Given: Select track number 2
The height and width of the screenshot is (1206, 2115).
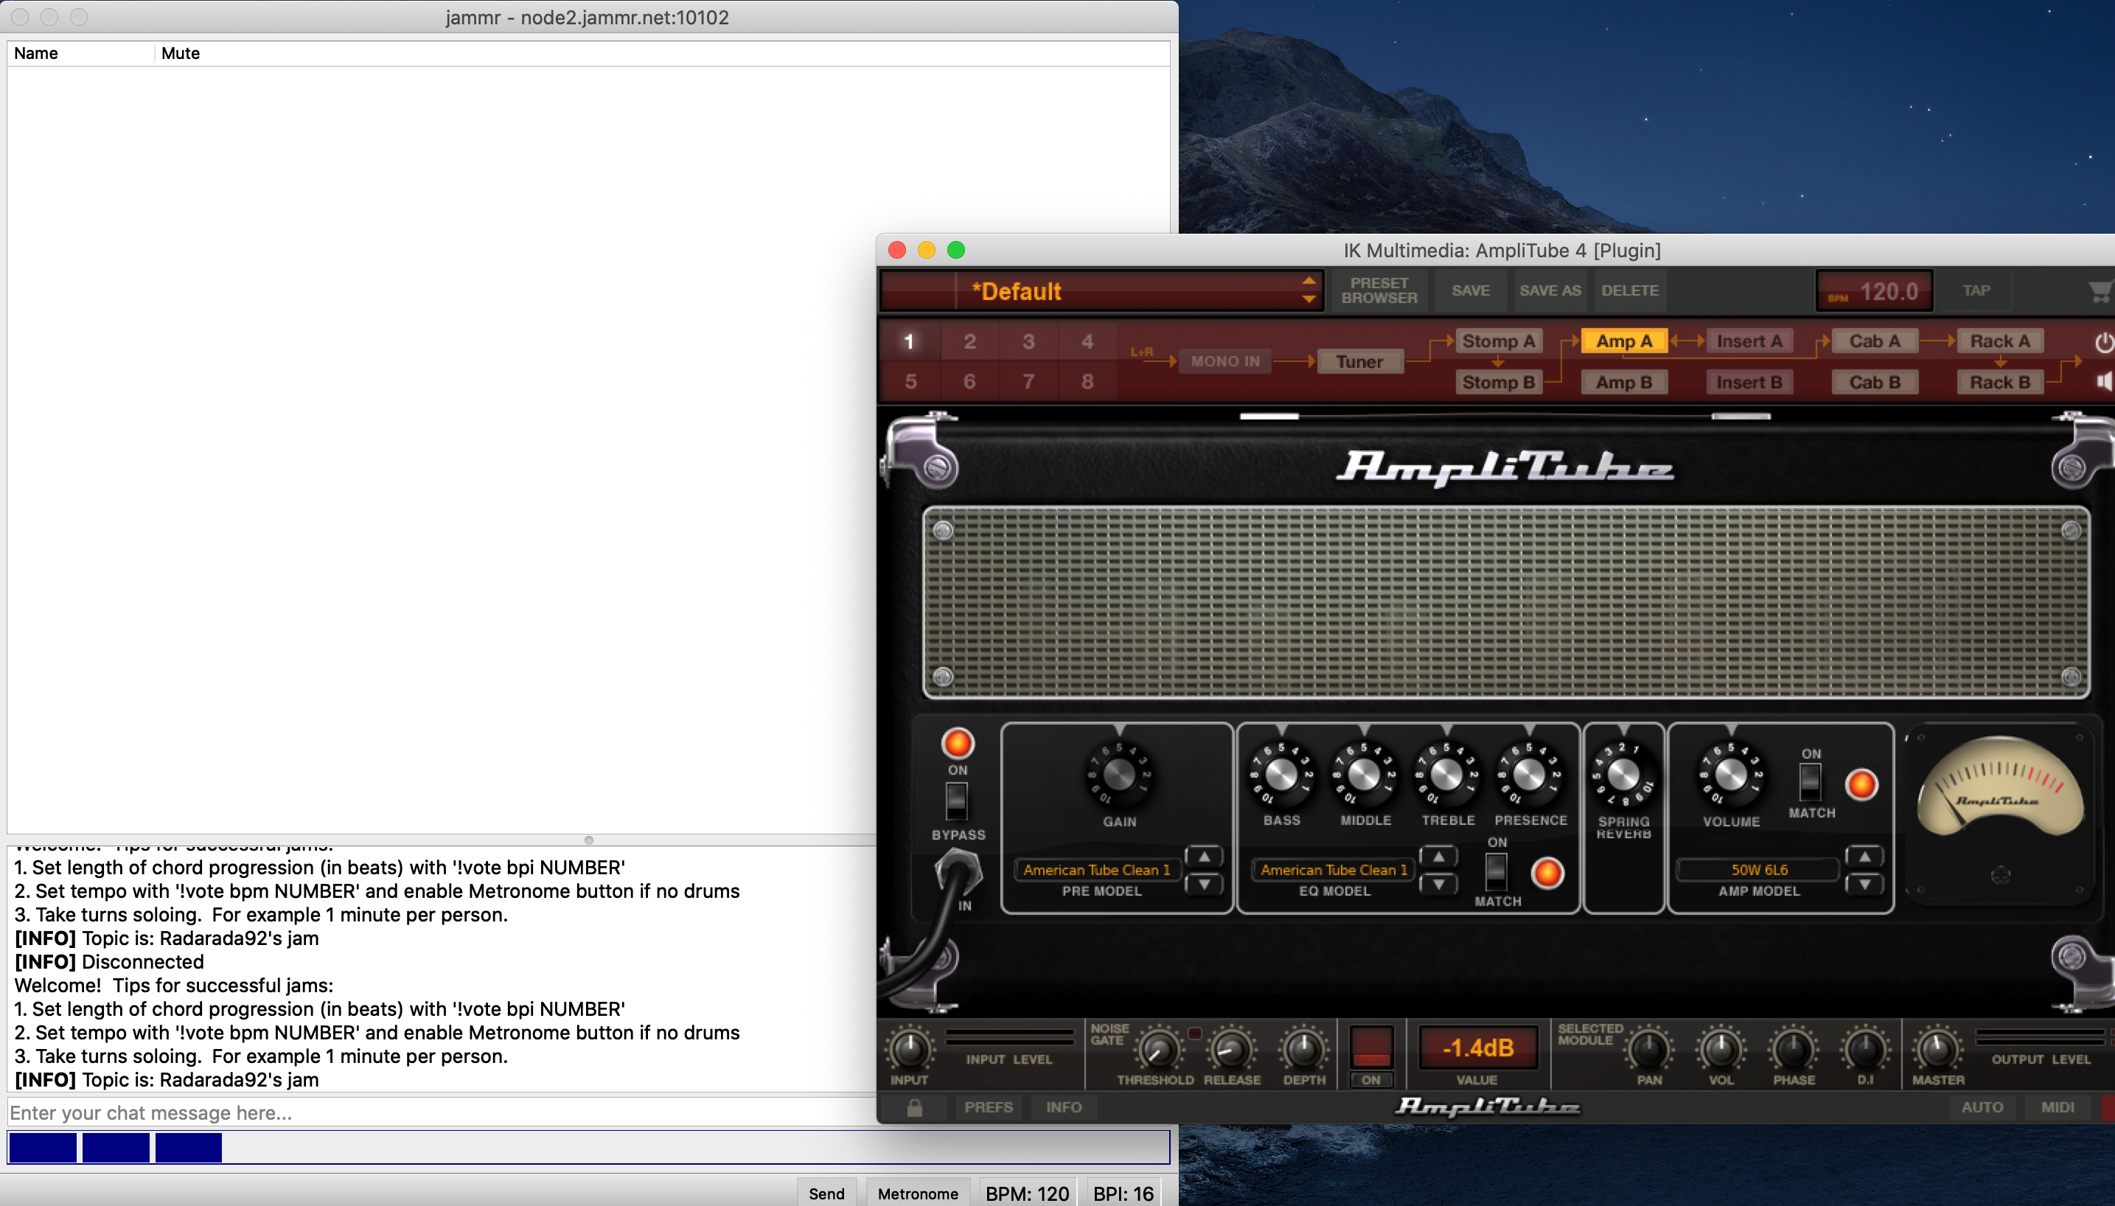Looking at the screenshot, I should tap(969, 341).
